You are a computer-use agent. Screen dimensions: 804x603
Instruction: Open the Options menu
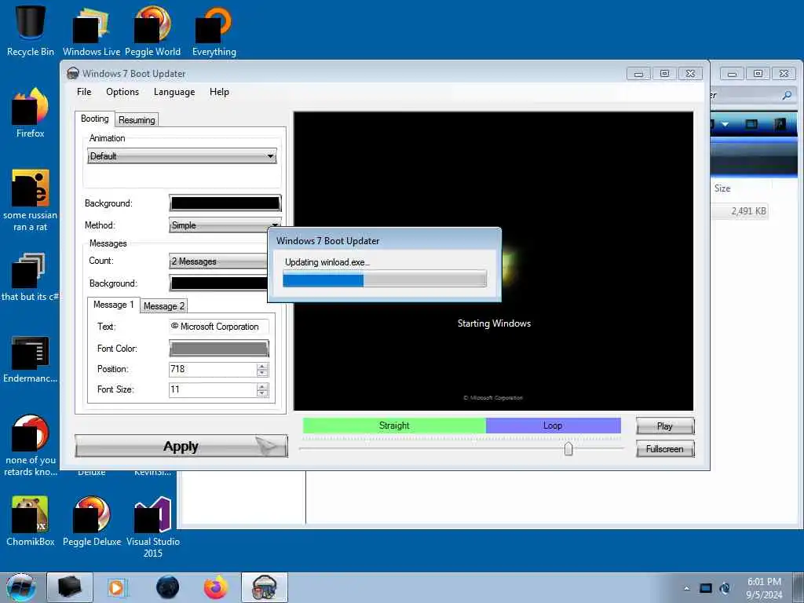[122, 92]
